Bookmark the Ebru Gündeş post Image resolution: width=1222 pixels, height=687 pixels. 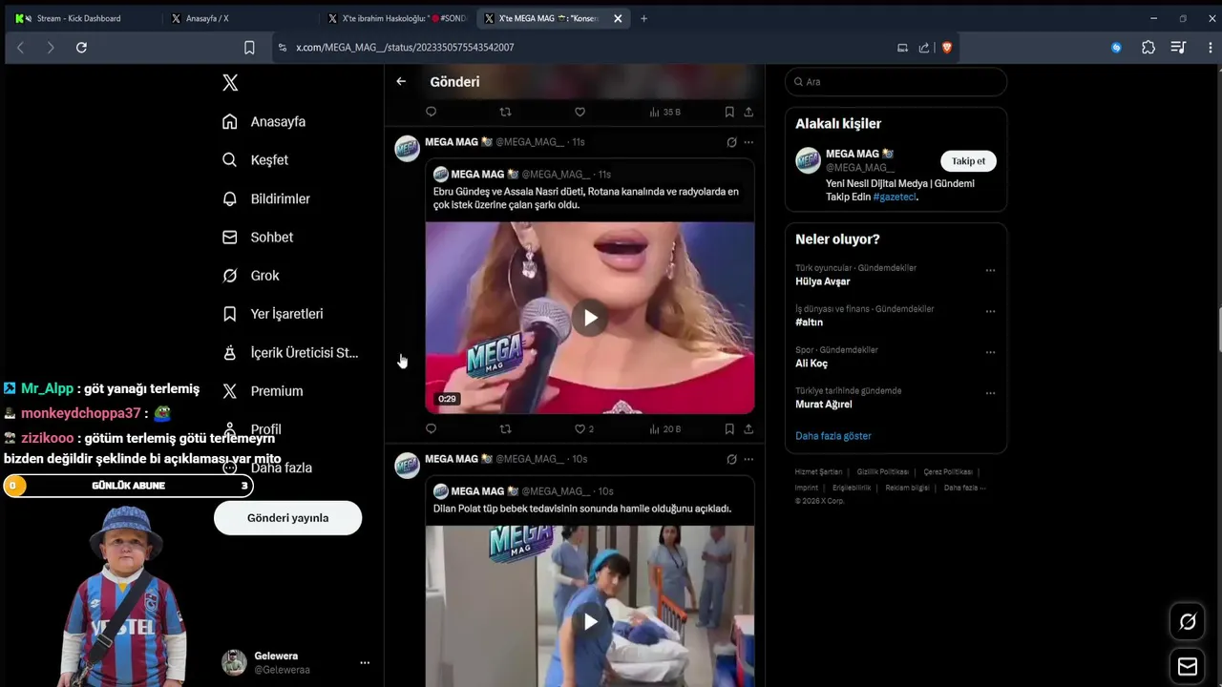tap(729, 429)
